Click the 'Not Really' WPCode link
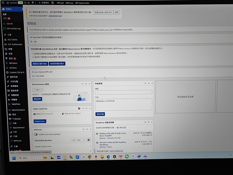The image size is (233, 175). click(40, 76)
